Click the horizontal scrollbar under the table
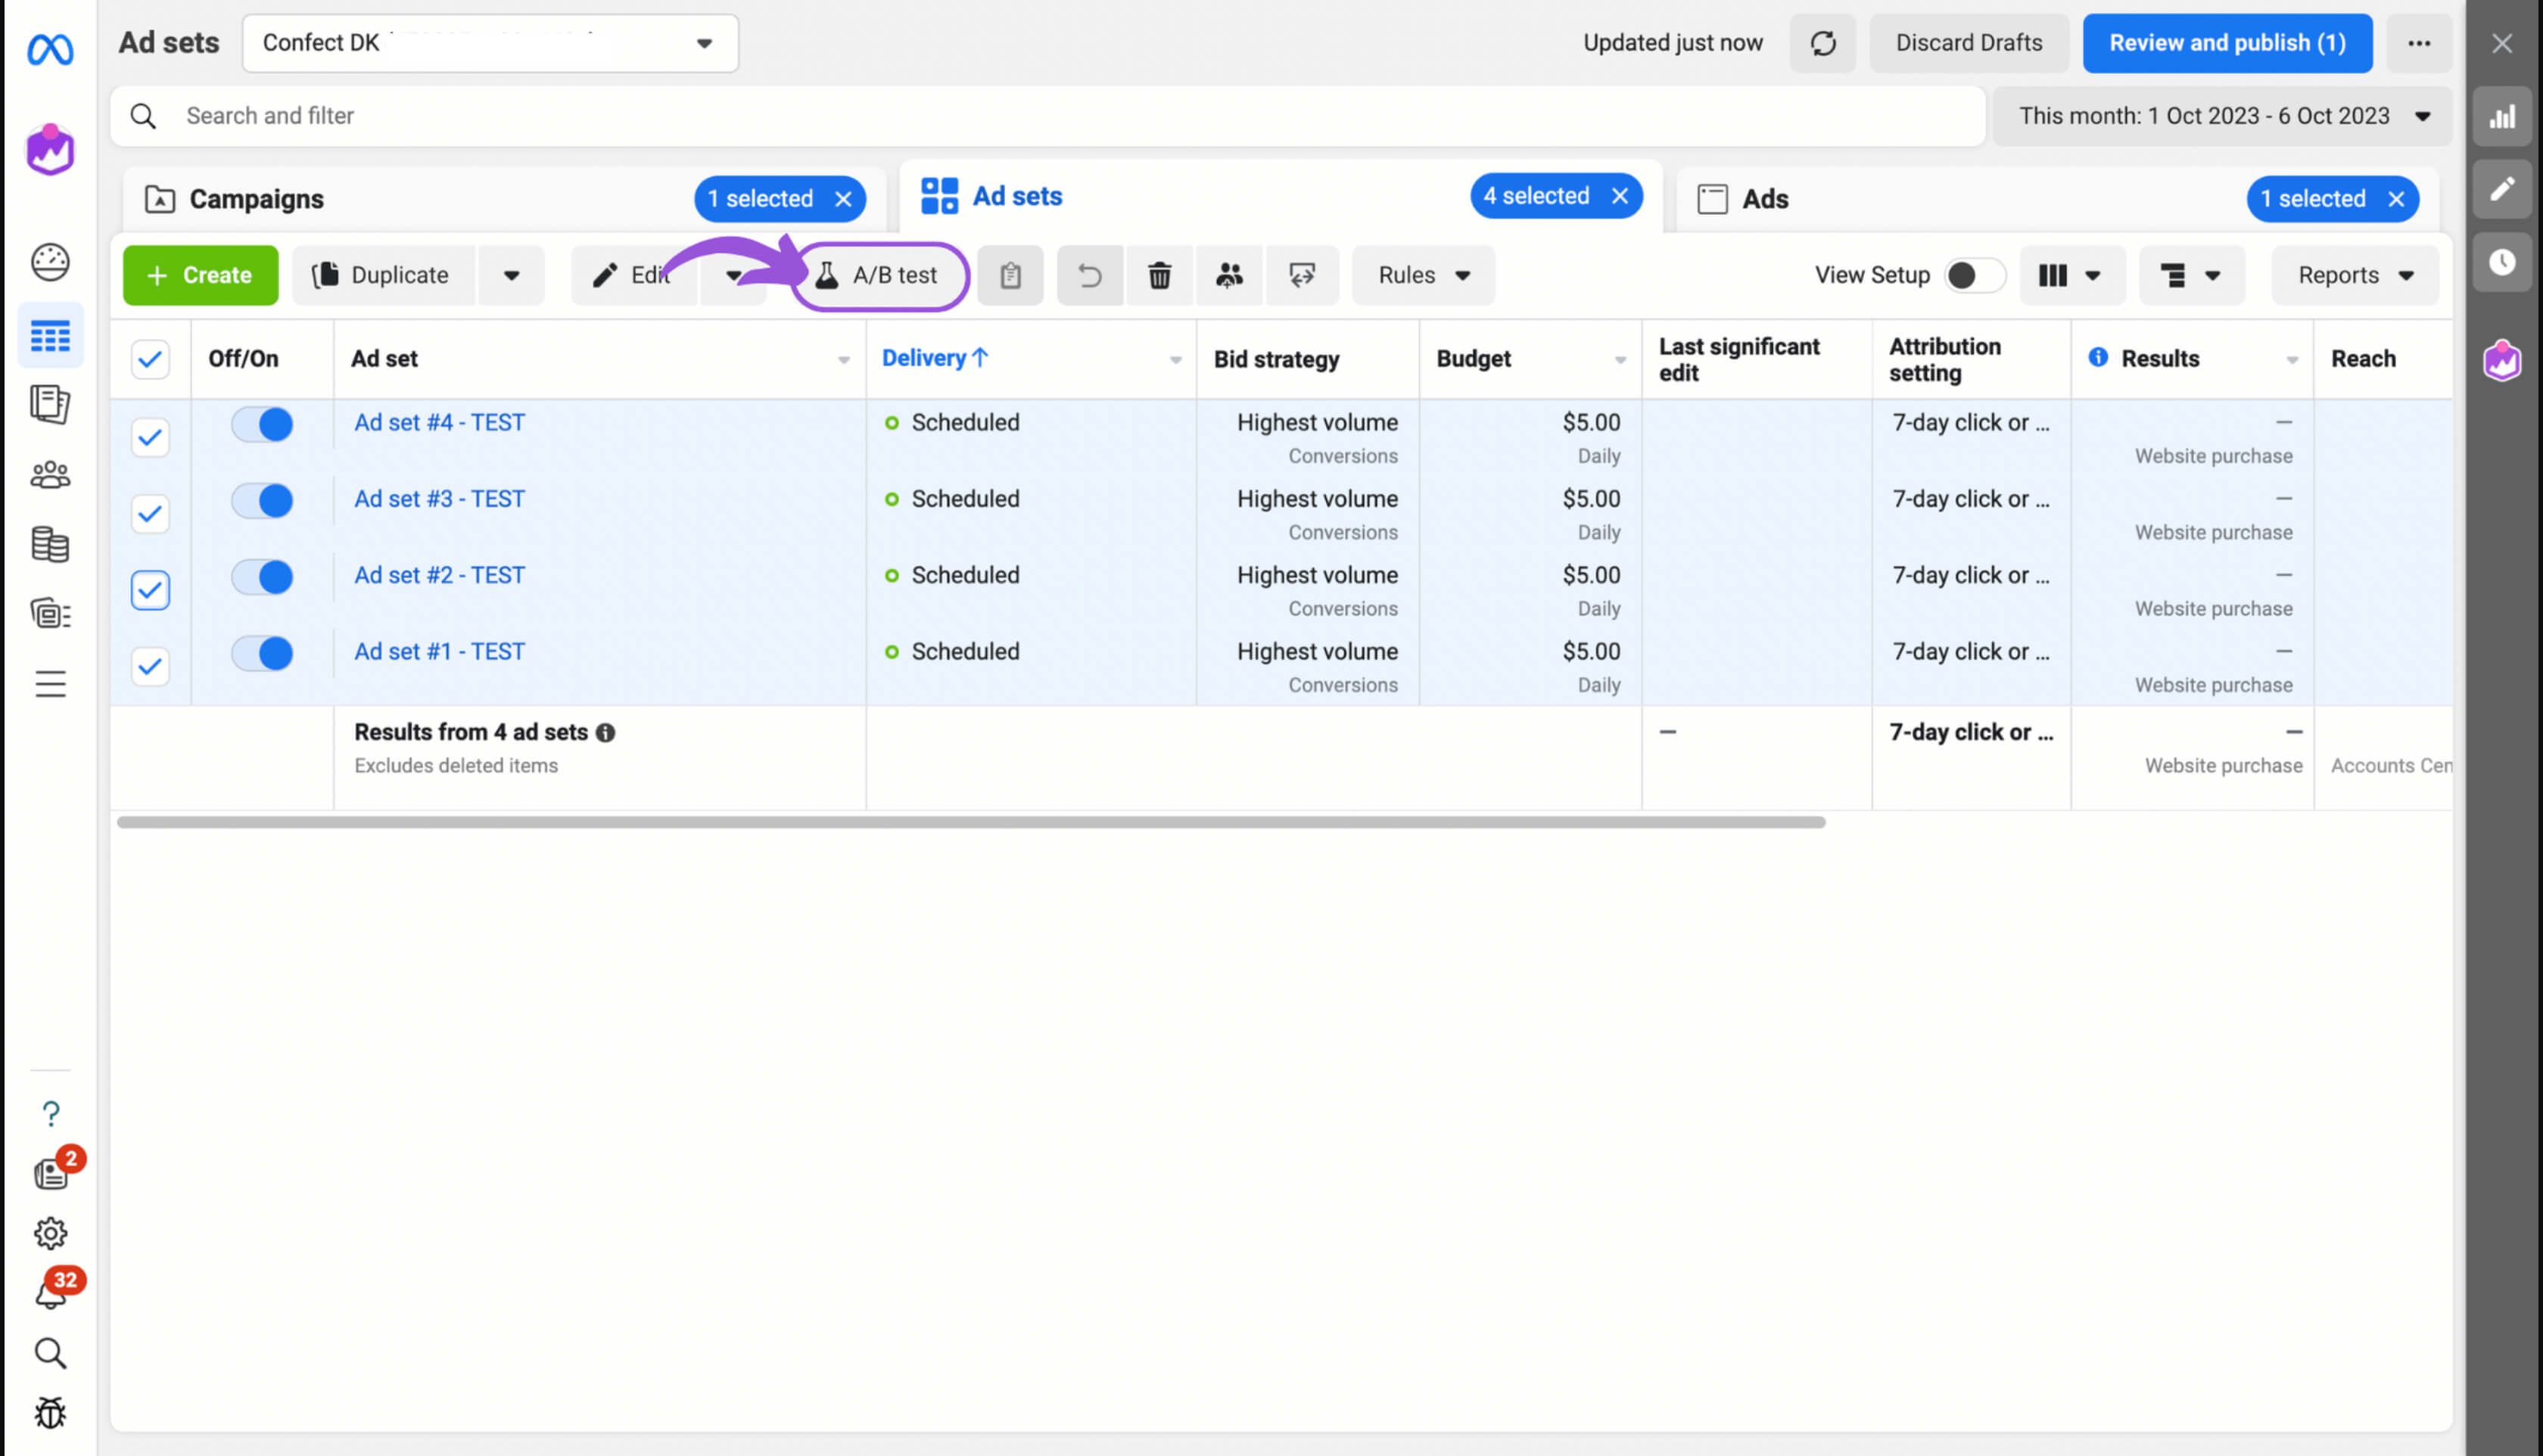Viewport: 2543px width, 1456px height. (x=971, y=822)
